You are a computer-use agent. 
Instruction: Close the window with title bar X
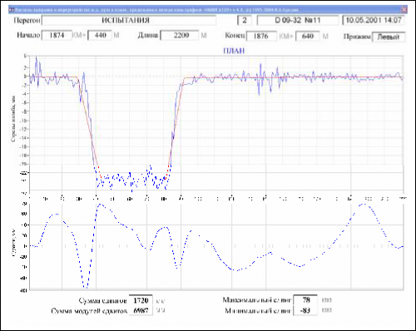pos(404,10)
